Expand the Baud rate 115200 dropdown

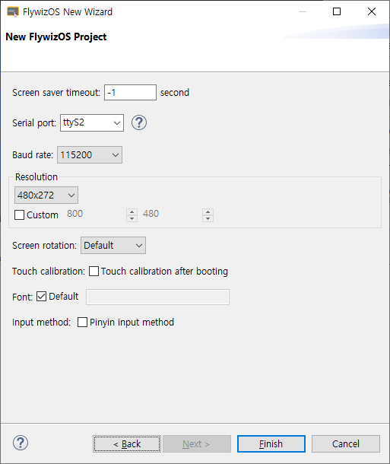90,154
